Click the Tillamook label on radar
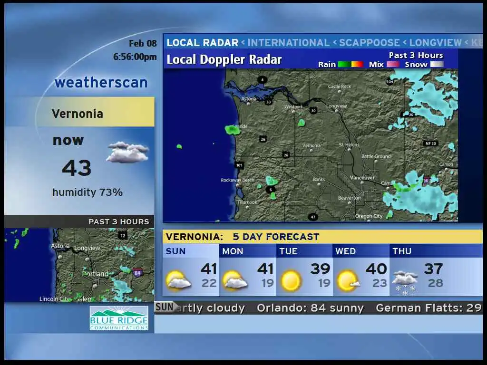This screenshot has width=487, height=365. 247,202
